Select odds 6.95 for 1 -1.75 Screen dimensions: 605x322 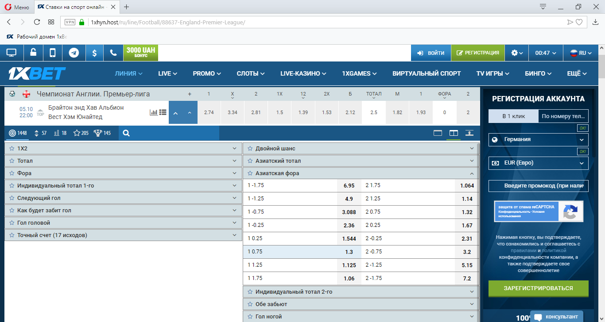coord(349,186)
